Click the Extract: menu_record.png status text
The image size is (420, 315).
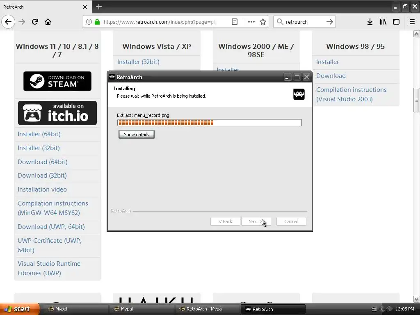click(143, 115)
